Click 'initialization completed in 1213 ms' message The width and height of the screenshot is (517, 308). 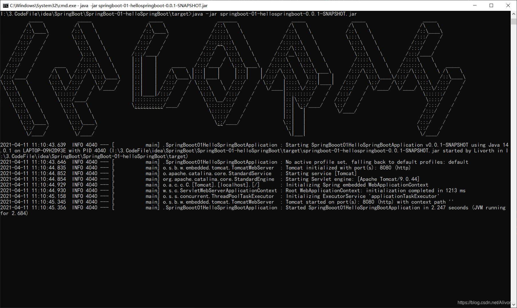375,190
